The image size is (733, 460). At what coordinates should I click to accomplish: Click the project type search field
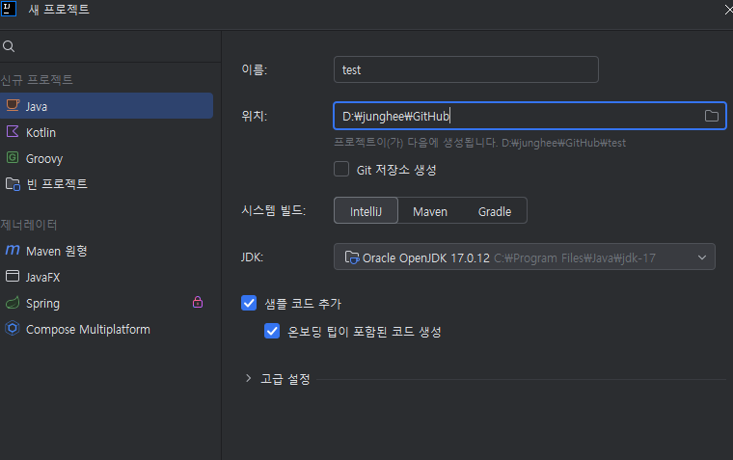(x=110, y=46)
